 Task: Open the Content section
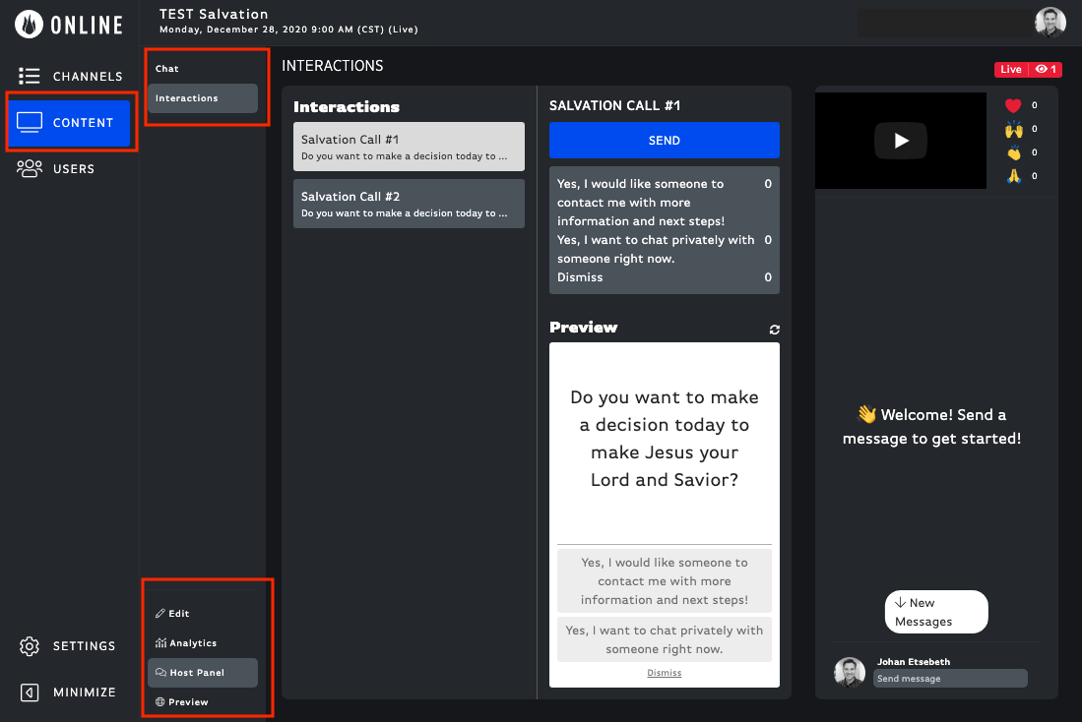click(70, 123)
